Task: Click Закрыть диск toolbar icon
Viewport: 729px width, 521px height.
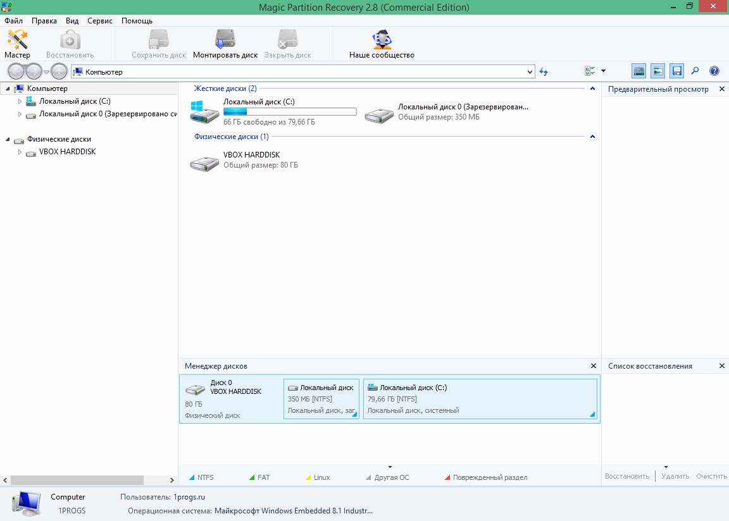Action: click(x=288, y=44)
